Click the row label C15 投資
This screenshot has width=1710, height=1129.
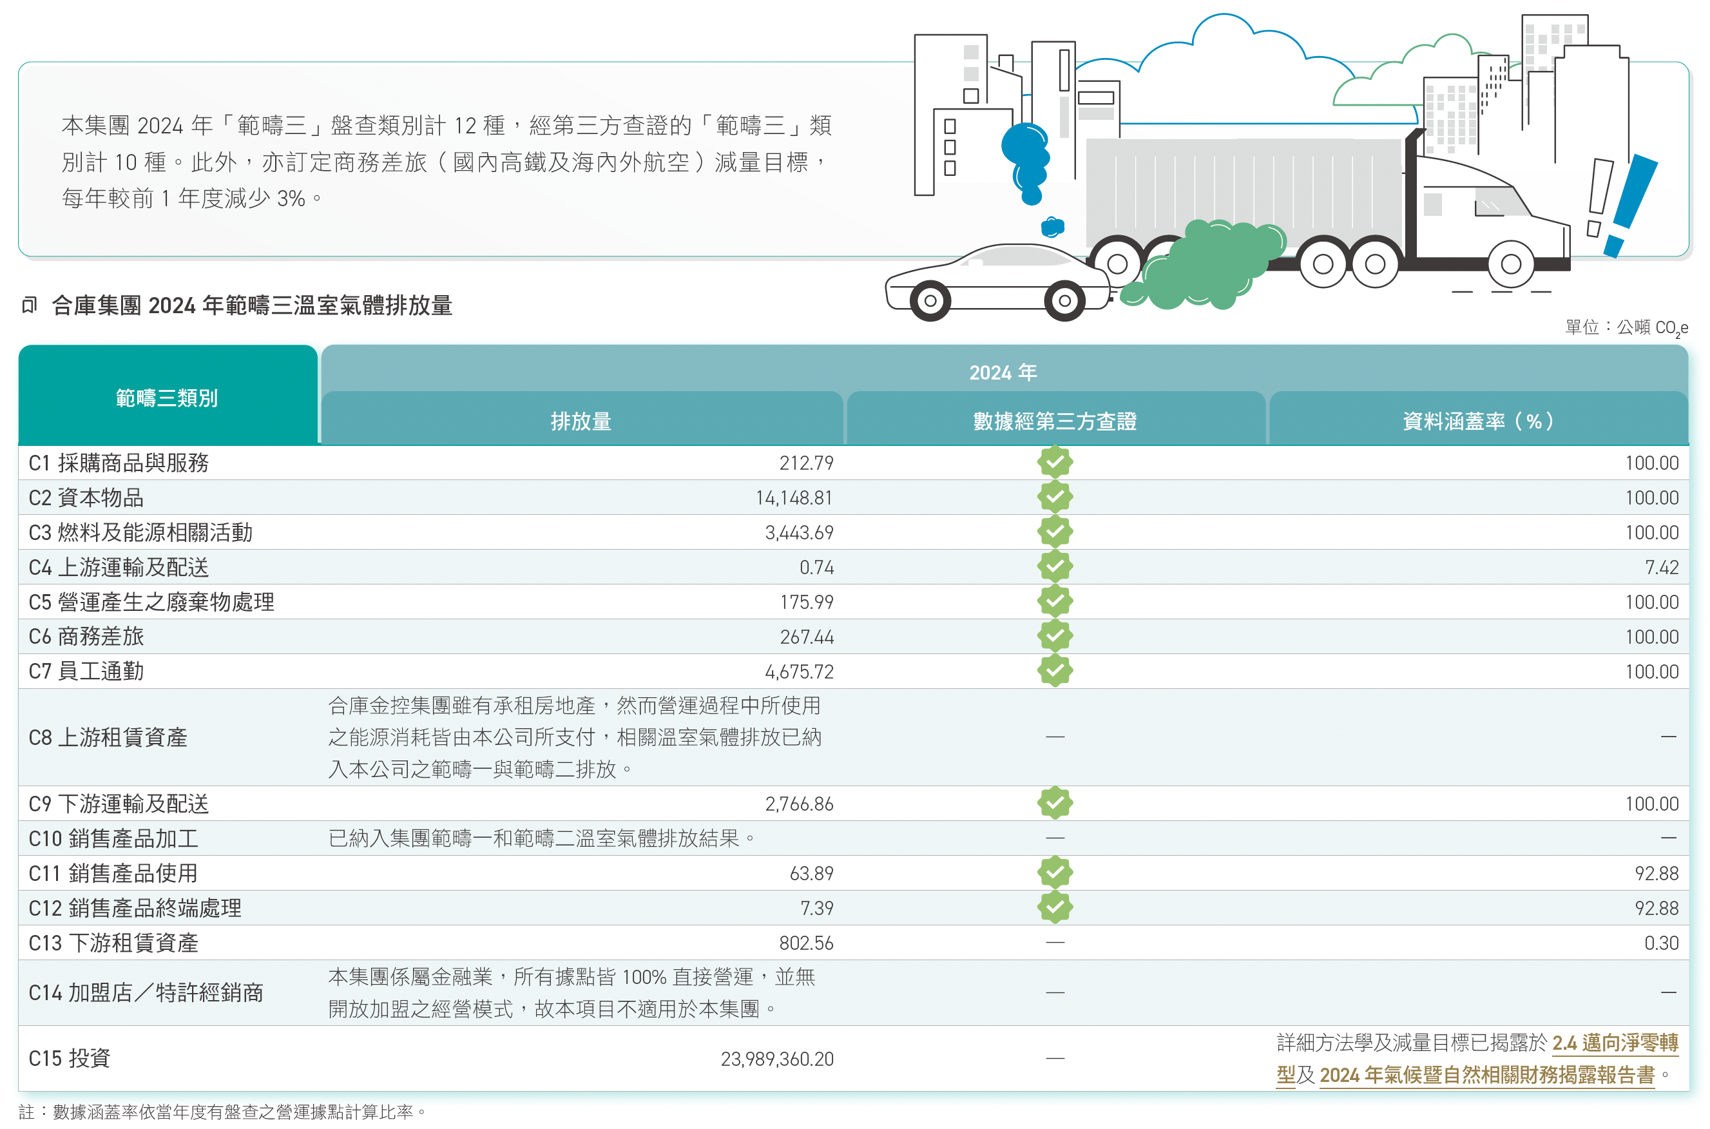(69, 1058)
